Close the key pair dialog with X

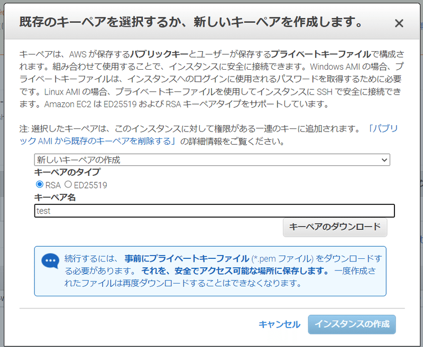pos(399,23)
